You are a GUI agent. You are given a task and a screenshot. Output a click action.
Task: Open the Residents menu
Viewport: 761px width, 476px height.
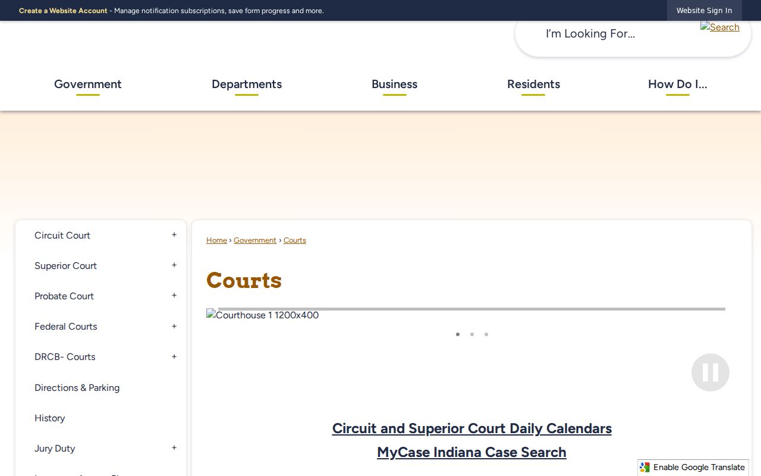pos(533,84)
